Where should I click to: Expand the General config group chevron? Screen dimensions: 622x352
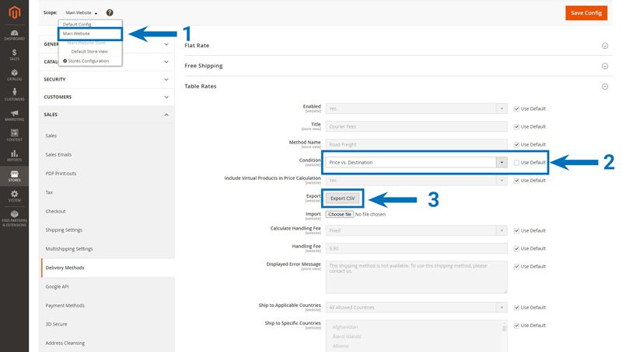point(166,44)
